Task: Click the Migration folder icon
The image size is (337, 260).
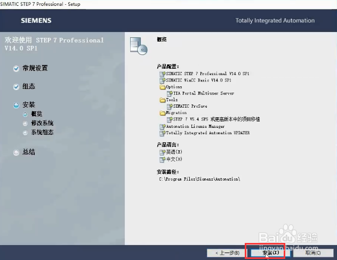Action: (x=163, y=113)
